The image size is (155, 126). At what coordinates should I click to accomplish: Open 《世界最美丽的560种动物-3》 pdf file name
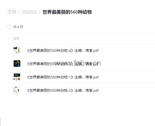[x=63, y=64]
